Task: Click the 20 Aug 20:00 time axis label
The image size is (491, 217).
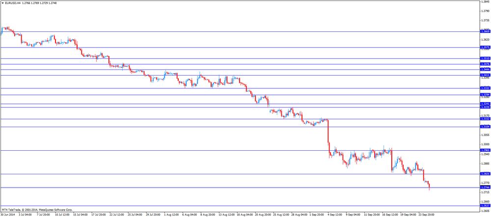Action: coord(263,215)
